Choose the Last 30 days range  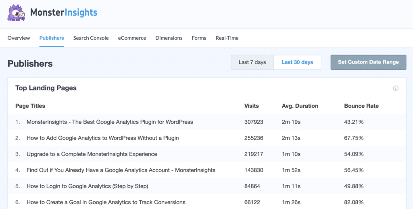[x=297, y=62]
